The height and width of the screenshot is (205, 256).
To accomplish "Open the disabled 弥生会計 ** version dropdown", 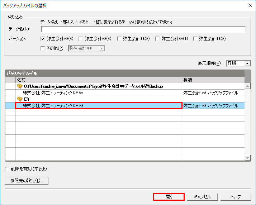I will click(x=87, y=48).
